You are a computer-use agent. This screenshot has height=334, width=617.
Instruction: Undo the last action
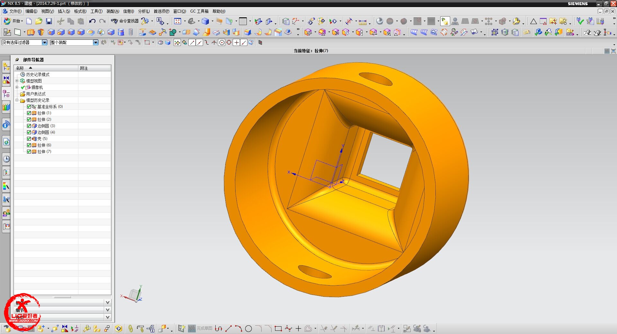[x=92, y=21]
